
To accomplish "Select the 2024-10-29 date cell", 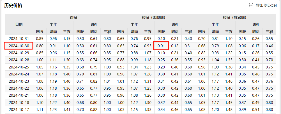I will tap(19, 53).
